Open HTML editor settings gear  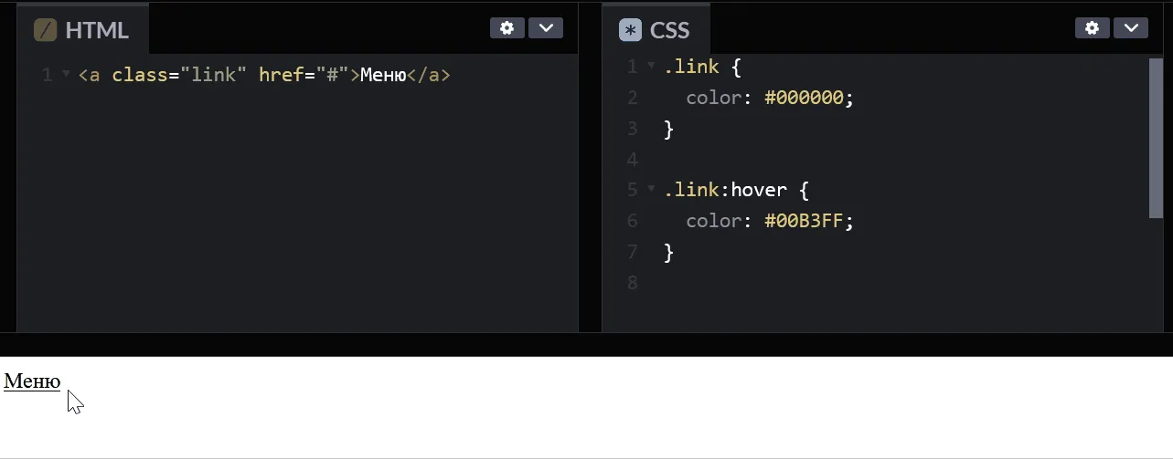pos(507,28)
